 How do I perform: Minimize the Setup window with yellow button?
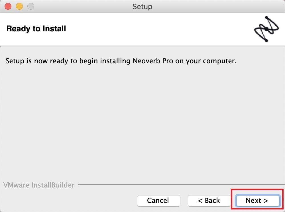pos(19,6)
